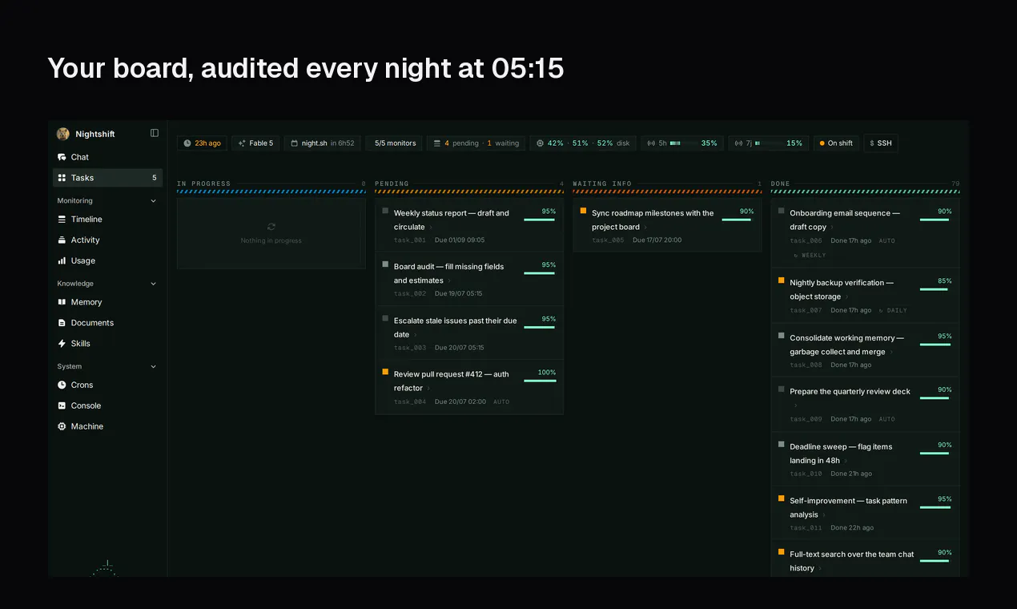Click the Documents icon in sidebar
This screenshot has height=609, width=1017.
[x=62, y=323]
